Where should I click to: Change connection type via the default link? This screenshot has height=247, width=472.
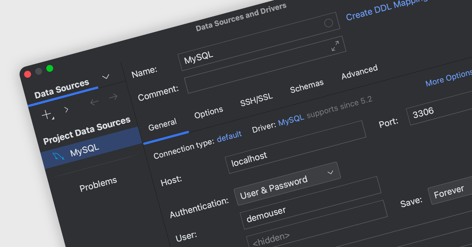pos(229,136)
